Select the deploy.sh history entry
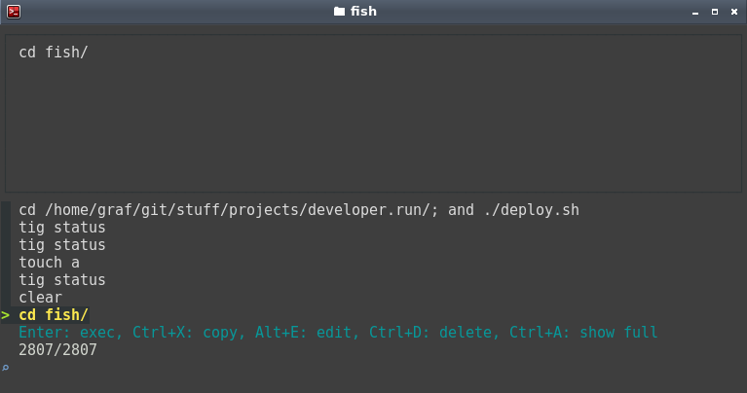The height and width of the screenshot is (393, 747). pyautogui.click(x=299, y=210)
